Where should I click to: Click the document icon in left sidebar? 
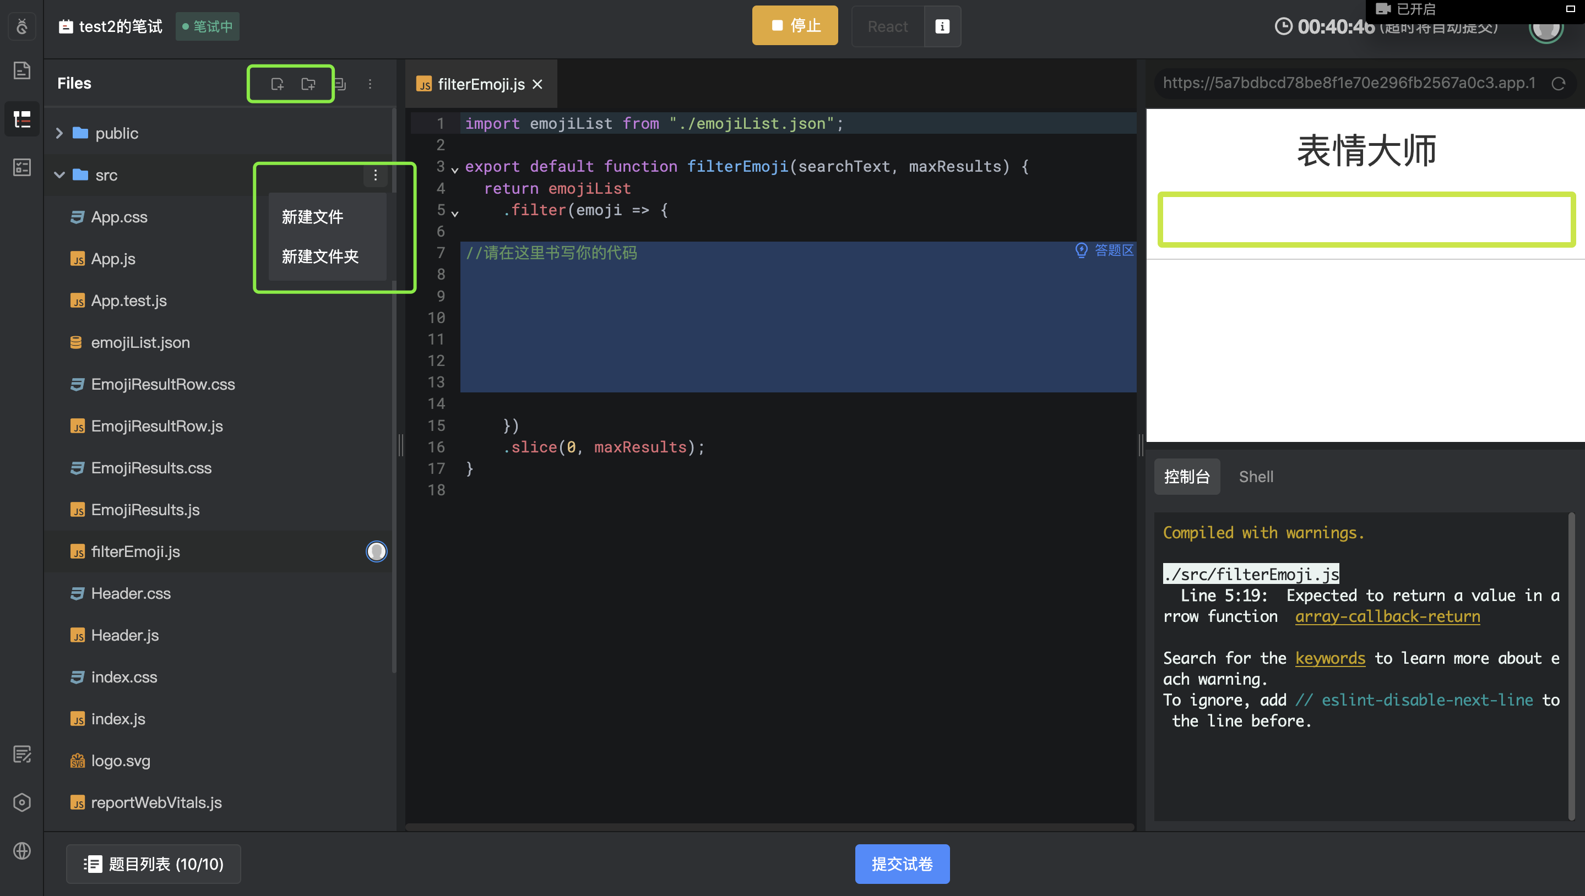[22, 70]
